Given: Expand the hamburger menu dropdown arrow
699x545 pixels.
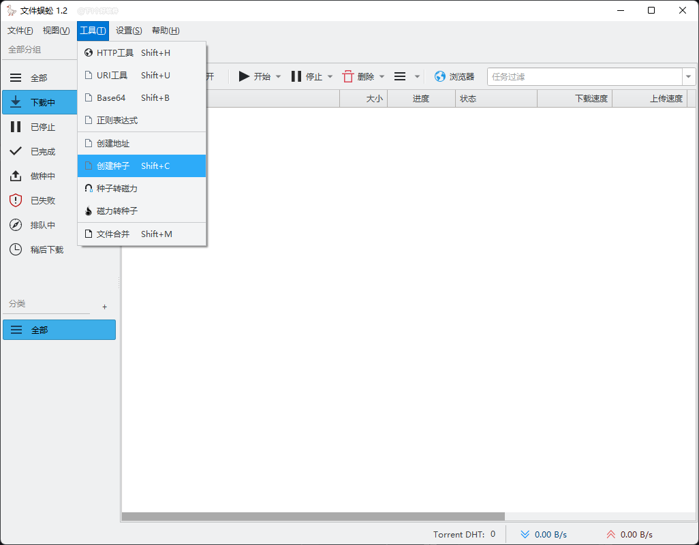Looking at the screenshot, I should [417, 77].
